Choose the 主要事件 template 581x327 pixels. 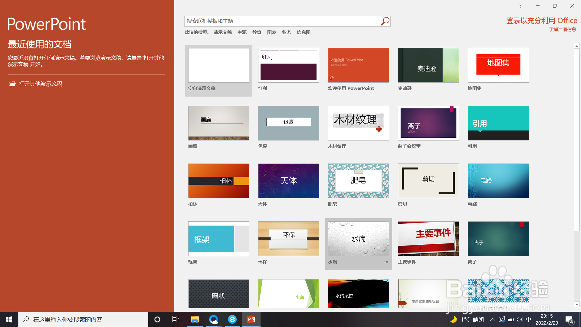[428, 239]
